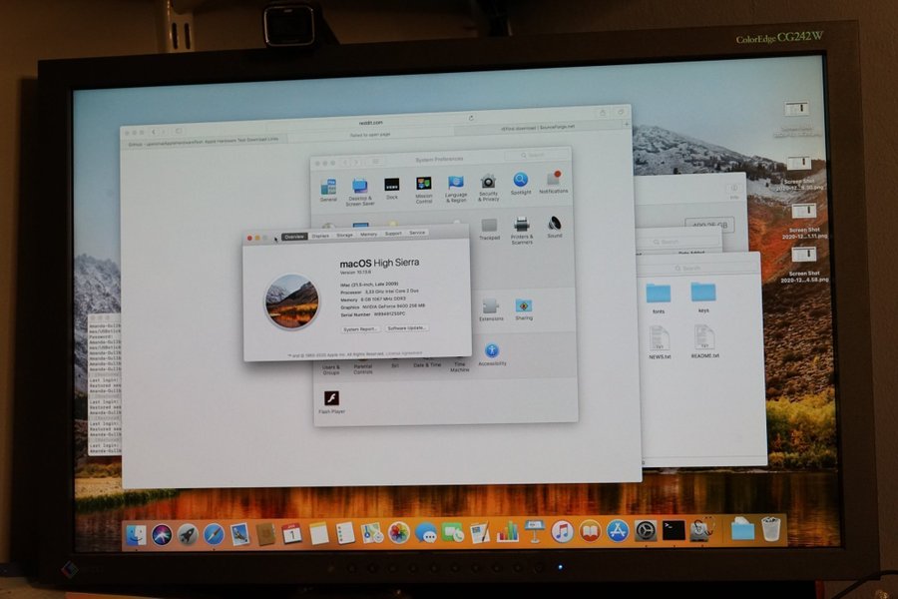Open the License Agreement link
Screen dimensions: 898x599
click(404, 353)
